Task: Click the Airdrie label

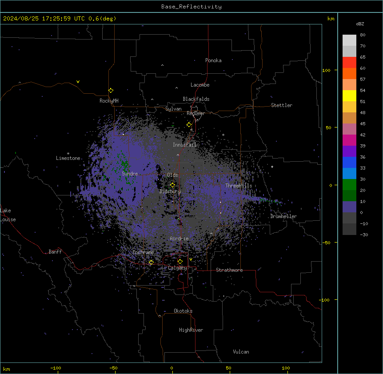Action: [179, 239]
